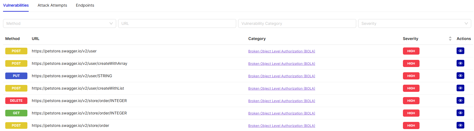Open eye icon for PUT user/STRING row

pyautogui.click(x=460, y=76)
